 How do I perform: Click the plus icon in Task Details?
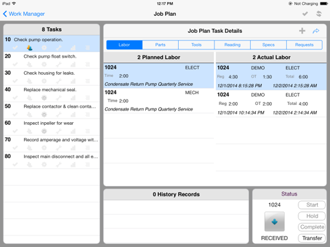[x=302, y=31]
